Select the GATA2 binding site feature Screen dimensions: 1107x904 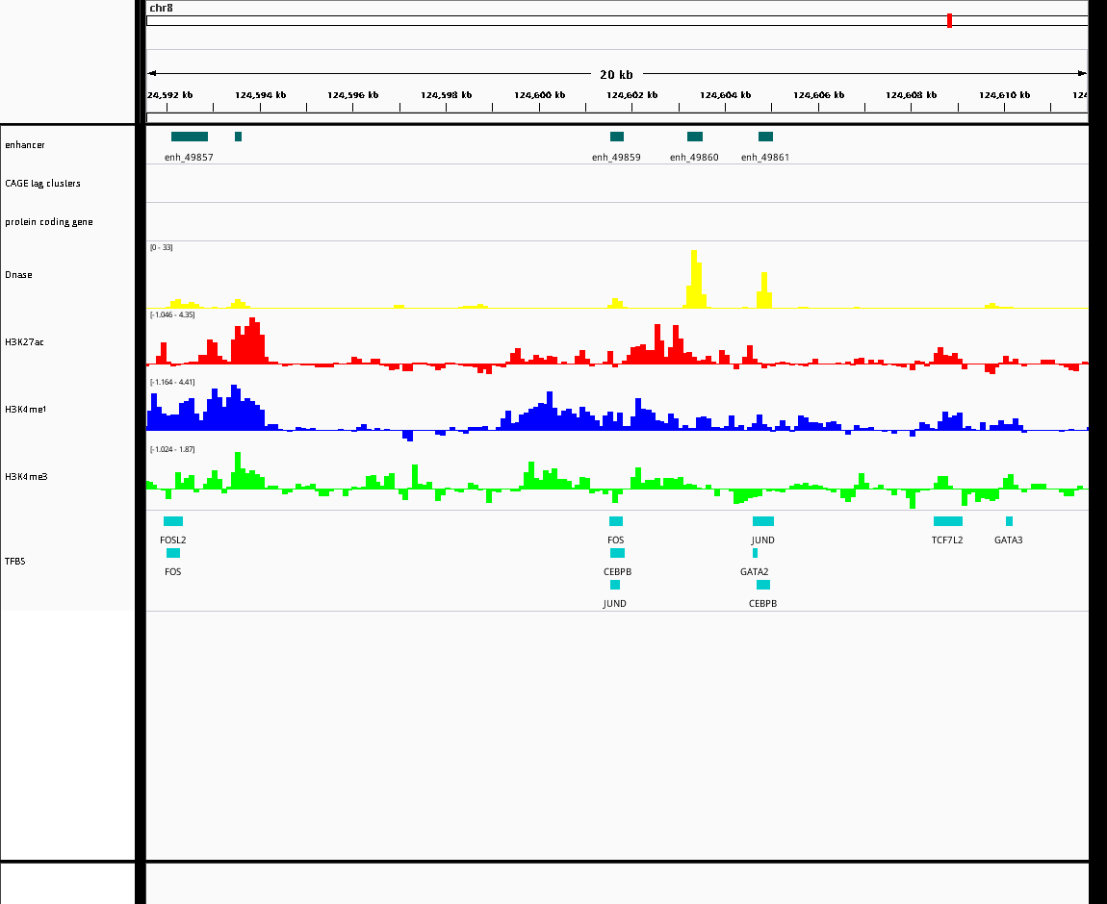pyautogui.click(x=755, y=553)
